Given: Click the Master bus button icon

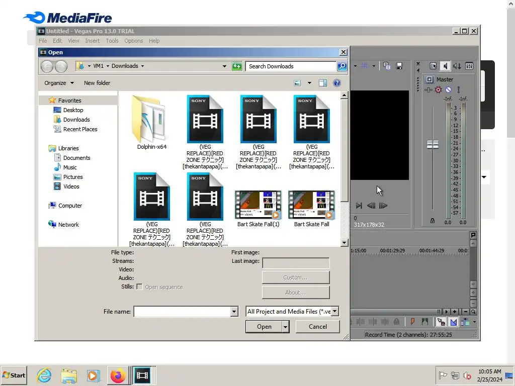Looking at the screenshot, I should point(430,79).
